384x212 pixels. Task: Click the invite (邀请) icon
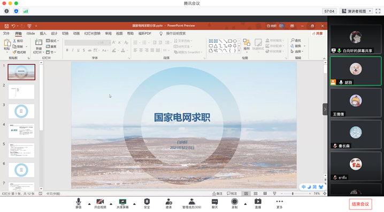168,202
